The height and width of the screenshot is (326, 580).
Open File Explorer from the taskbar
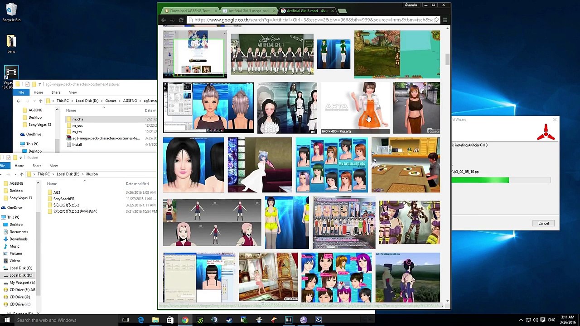(x=155, y=320)
